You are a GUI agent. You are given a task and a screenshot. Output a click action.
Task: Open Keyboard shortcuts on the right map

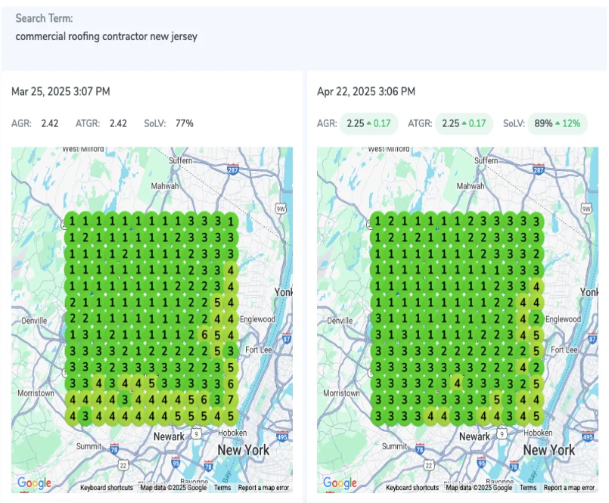412,488
